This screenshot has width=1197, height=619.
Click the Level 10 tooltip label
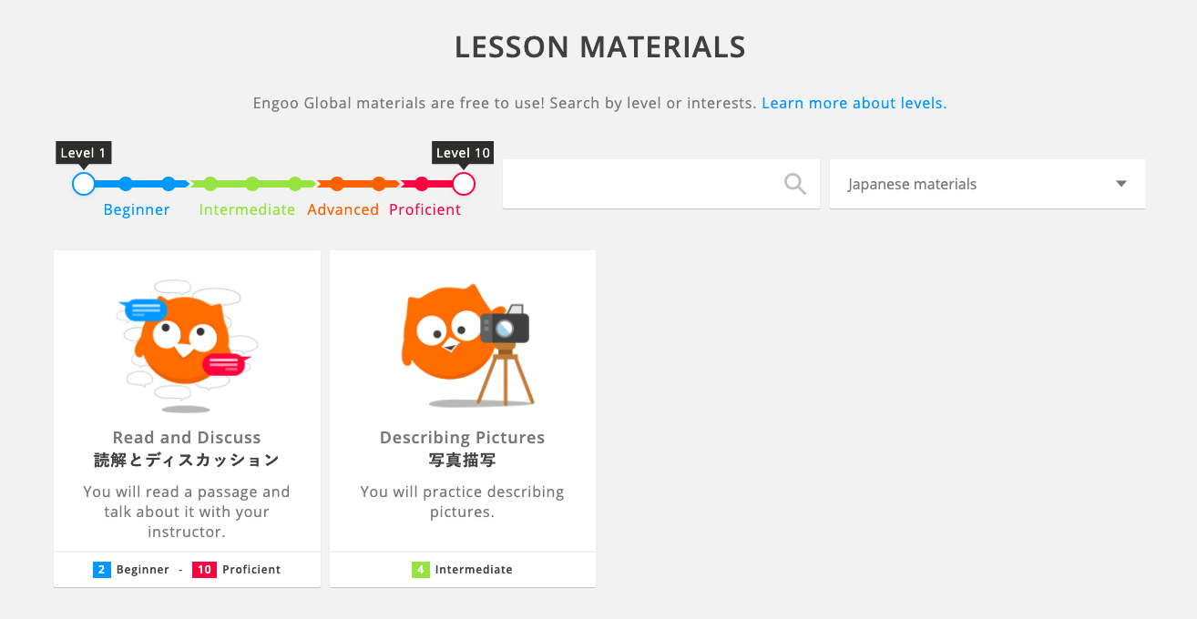[464, 153]
